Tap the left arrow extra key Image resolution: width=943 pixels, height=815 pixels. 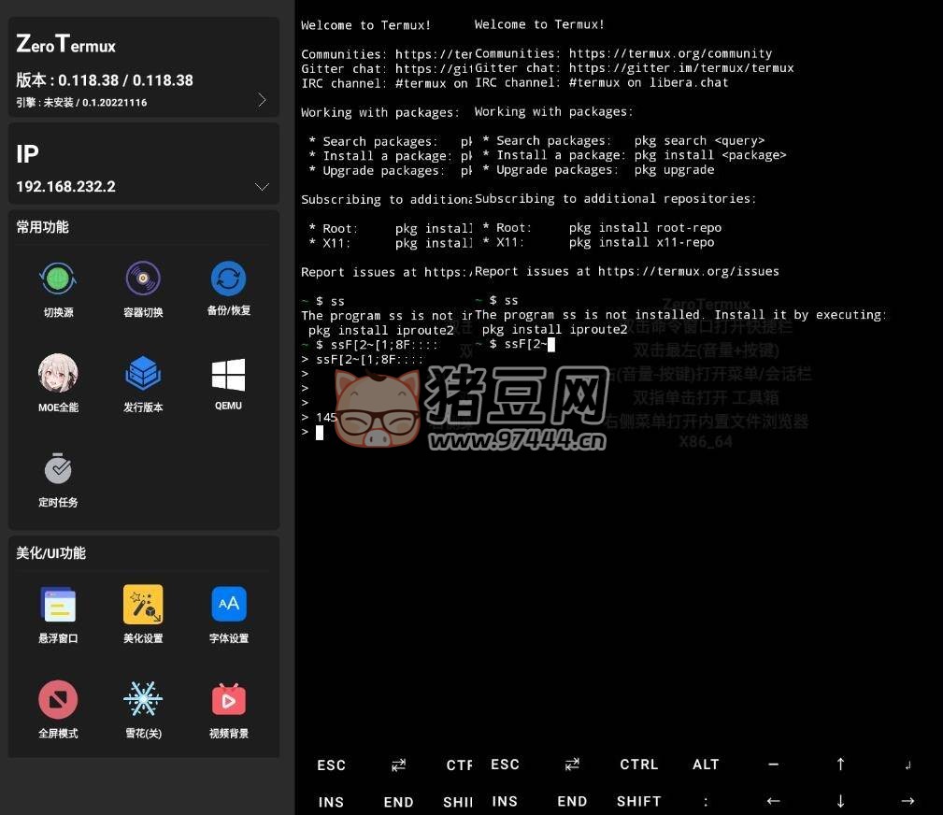coord(774,801)
